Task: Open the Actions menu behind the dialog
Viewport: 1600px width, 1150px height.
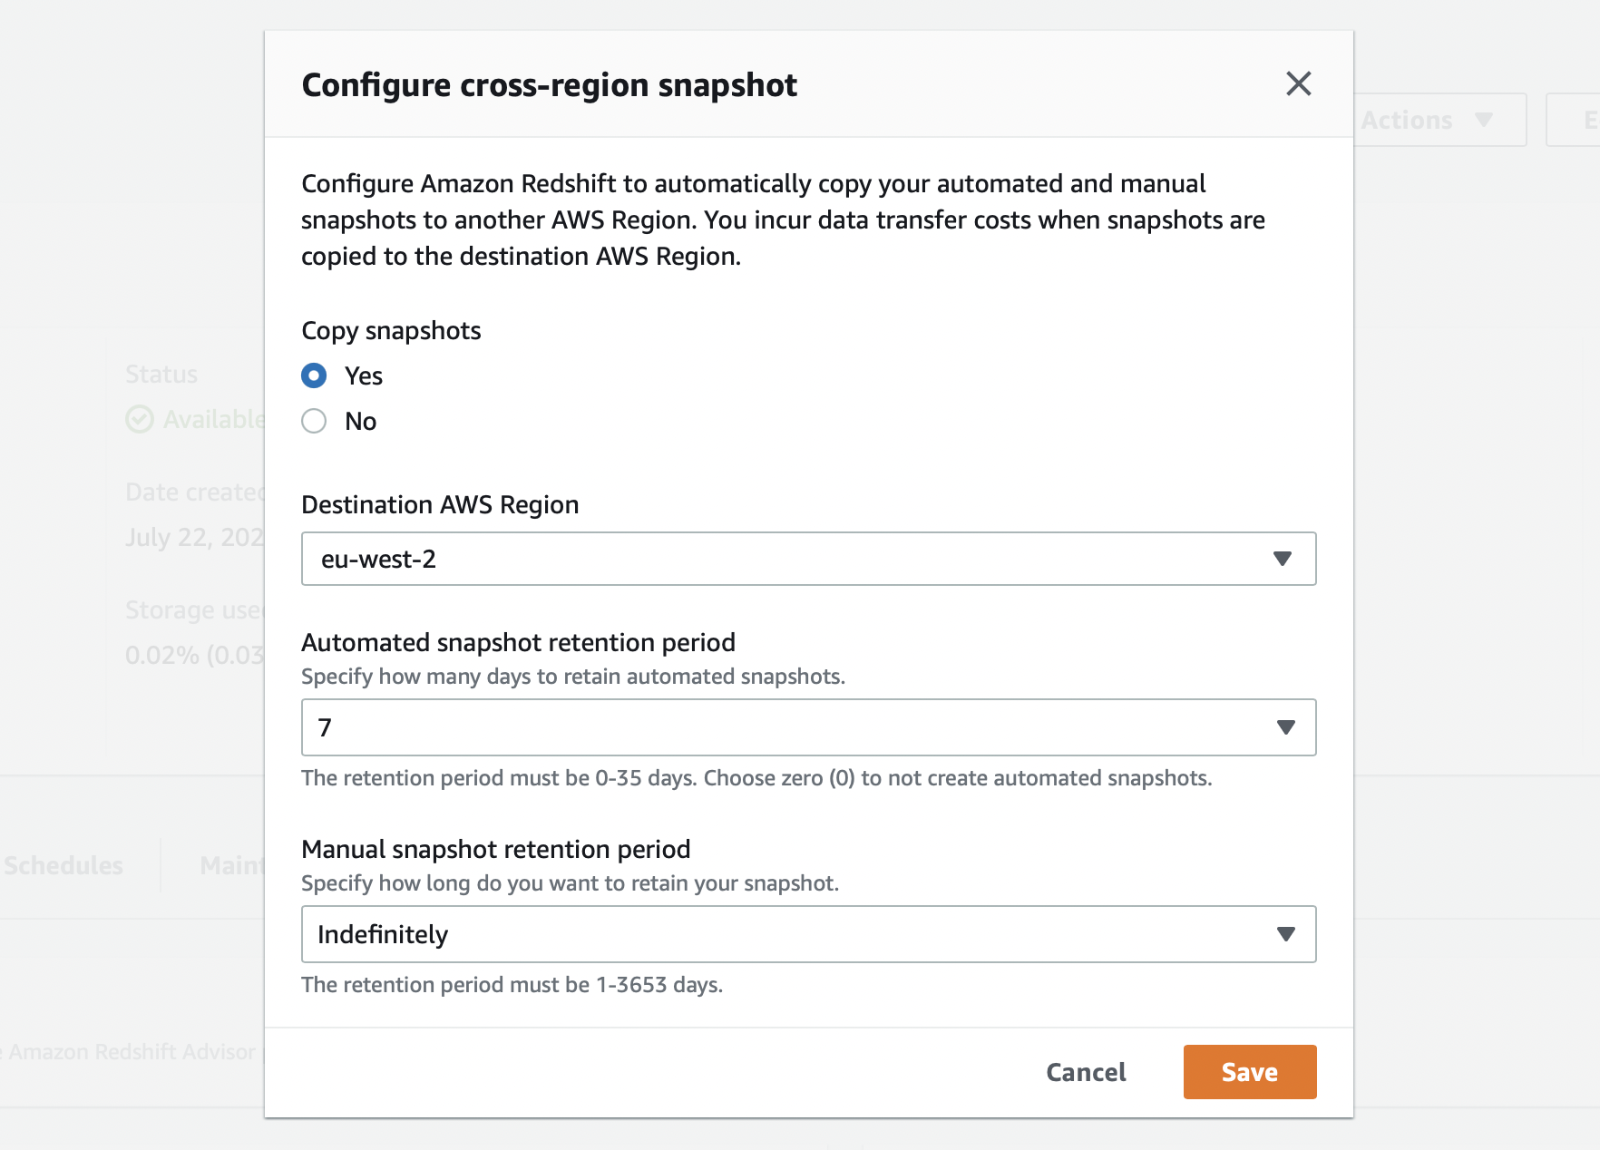Action: 1439,120
